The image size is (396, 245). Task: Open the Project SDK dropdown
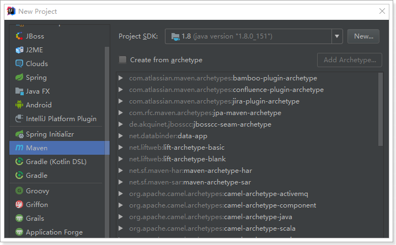pyautogui.click(x=338, y=36)
